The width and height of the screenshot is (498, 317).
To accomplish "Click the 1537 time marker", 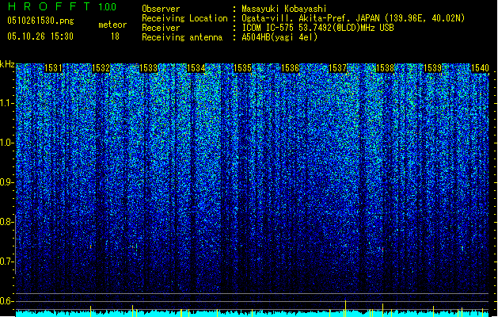I will click(337, 68).
